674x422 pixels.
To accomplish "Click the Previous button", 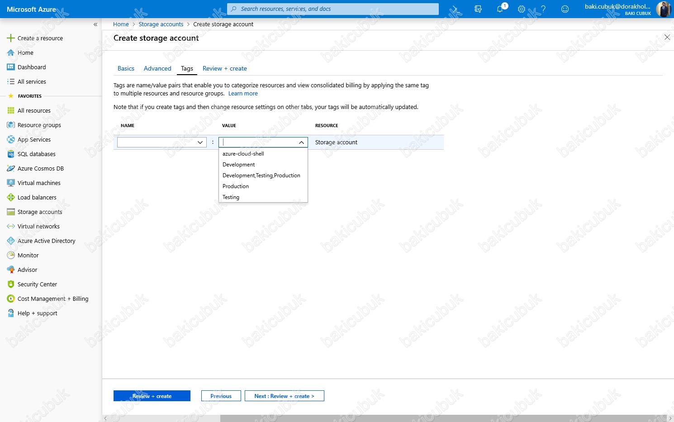I will tap(221, 396).
